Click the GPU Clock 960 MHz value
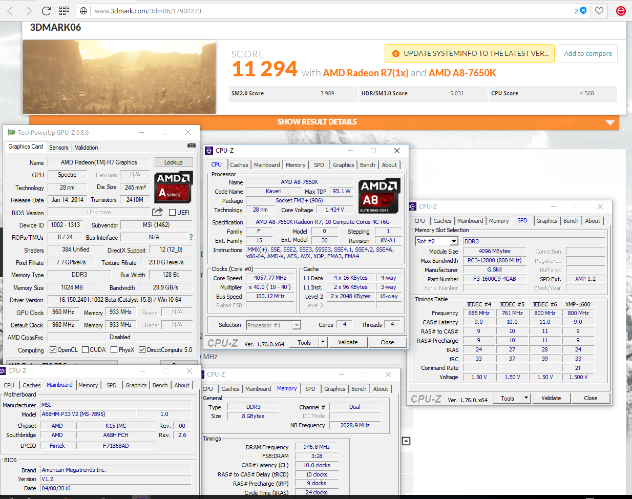Screen dimensions: 632x499 (63, 312)
